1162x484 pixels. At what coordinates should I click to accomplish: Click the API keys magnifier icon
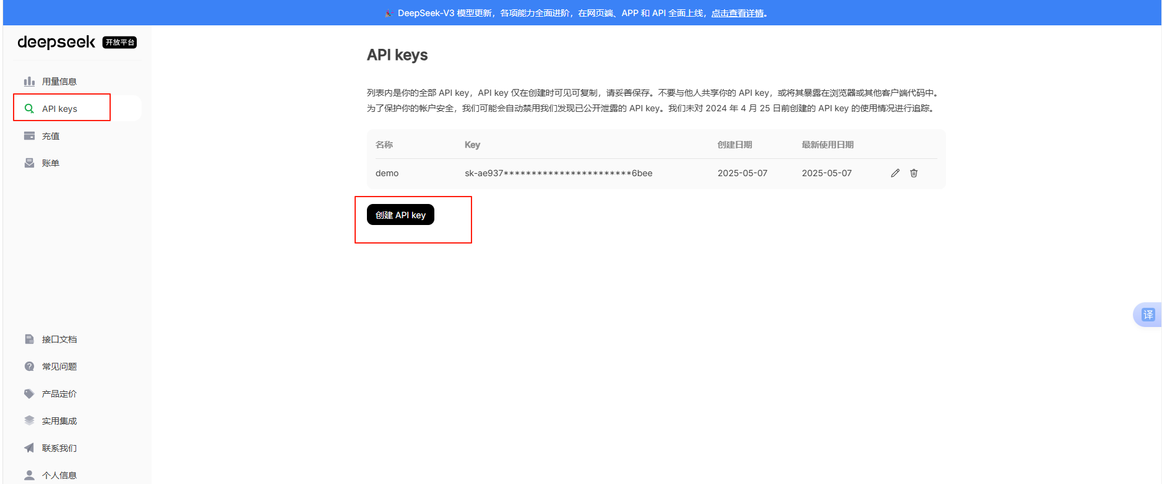point(29,109)
